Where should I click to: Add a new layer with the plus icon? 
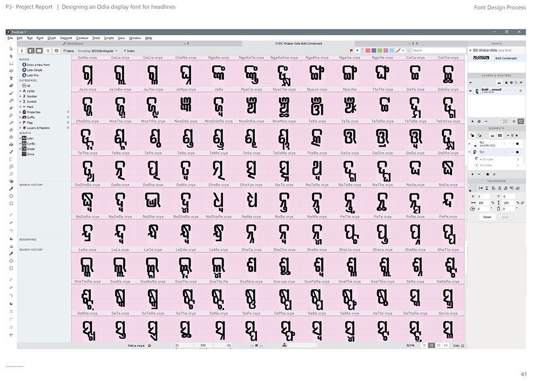pos(472,121)
